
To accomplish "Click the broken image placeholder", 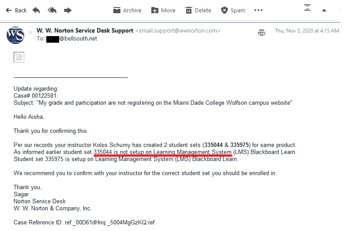I will [19, 57].
